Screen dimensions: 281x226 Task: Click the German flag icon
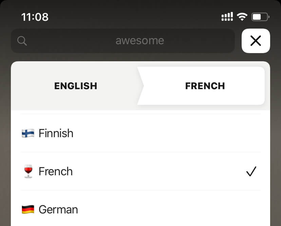tap(29, 209)
